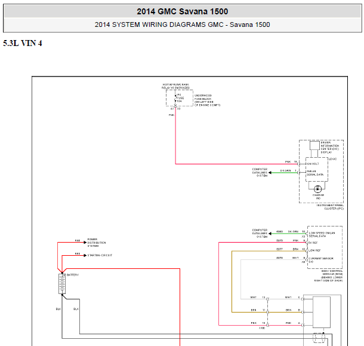Click the battery symbol in the diagram
The height and width of the screenshot is (346, 364).
click(x=62, y=284)
